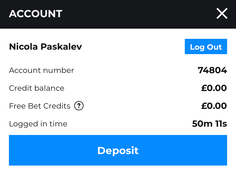The image size is (236, 170).
Task: Open the Free Bet Credits help icon
Action: tap(79, 106)
